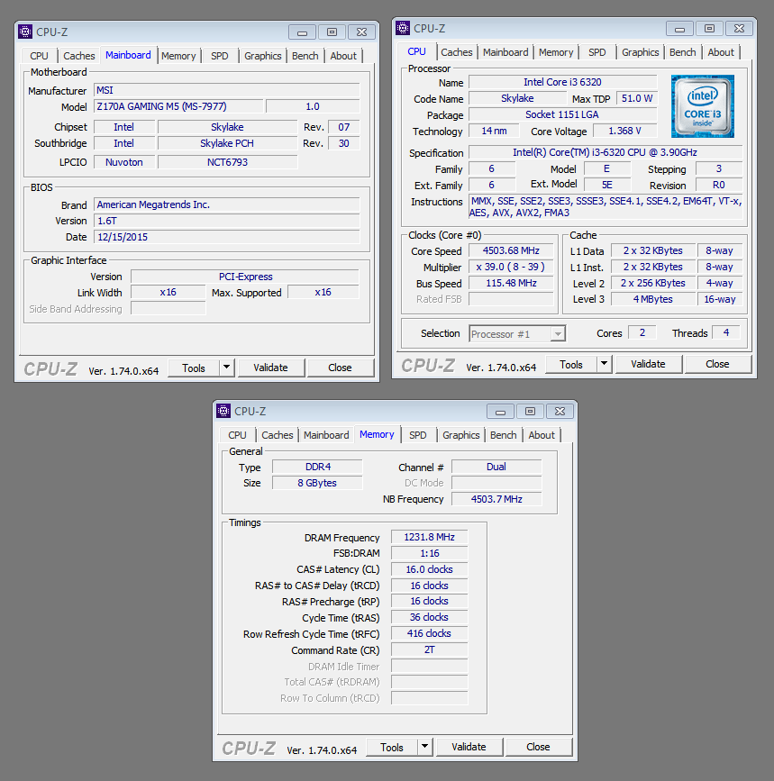Viewport: 774px width, 781px height.
Task: Open Graphics tab in Memory window
Action: point(460,435)
